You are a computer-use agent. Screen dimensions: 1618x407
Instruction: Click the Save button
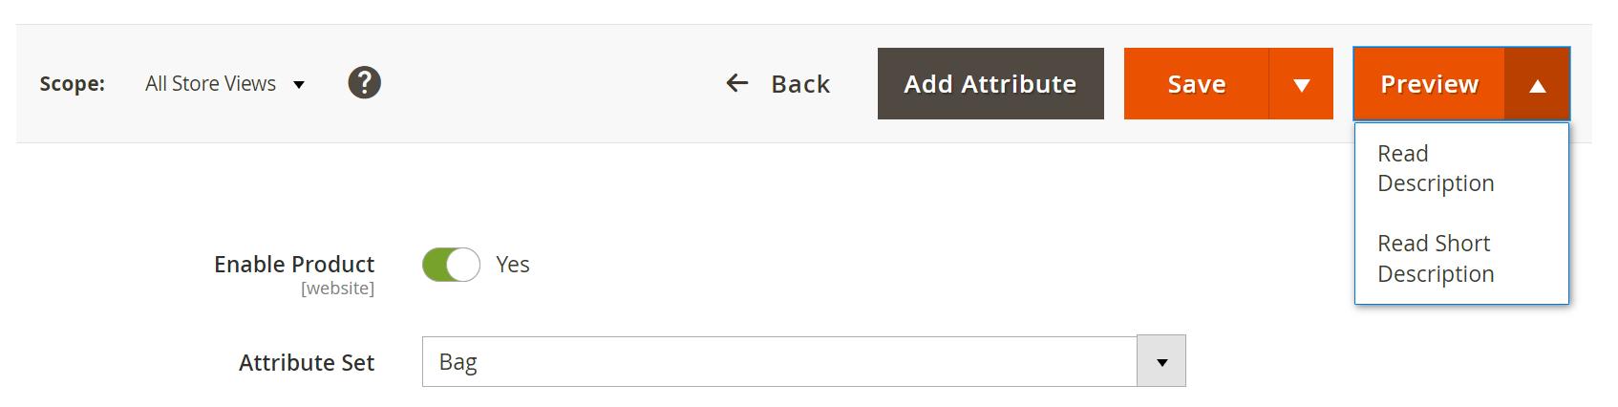[1196, 84]
